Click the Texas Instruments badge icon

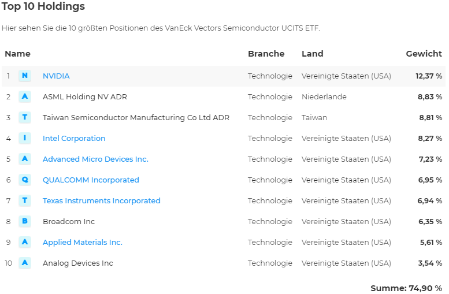pyautogui.click(x=25, y=200)
